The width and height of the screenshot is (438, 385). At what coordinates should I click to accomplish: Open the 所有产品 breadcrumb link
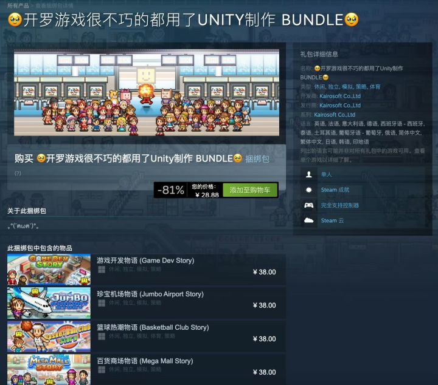(x=18, y=5)
